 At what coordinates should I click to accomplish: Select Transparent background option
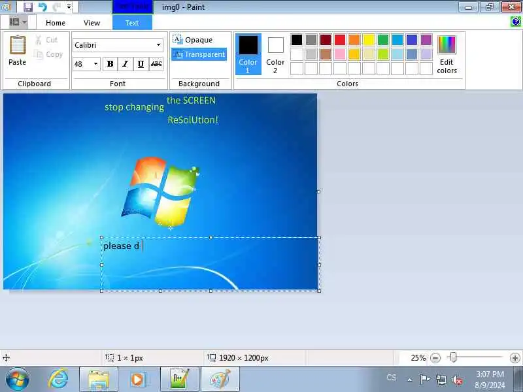(199, 54)
